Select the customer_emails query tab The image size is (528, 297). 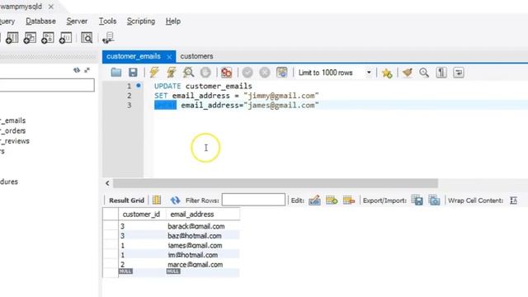[134, 56]
